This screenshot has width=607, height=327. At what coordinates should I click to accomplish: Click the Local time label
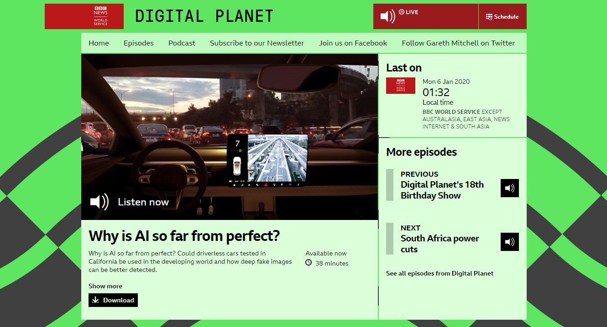click(x=438, y=102)
